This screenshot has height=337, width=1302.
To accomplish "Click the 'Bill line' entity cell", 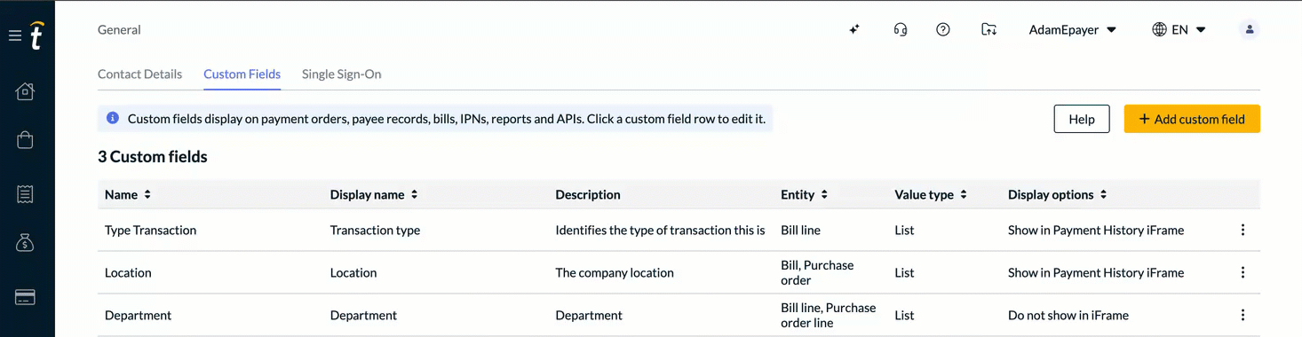I will [800, 230].
